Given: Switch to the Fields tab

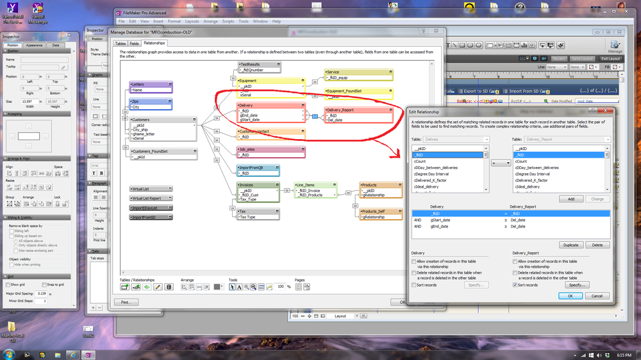Looking at the screenshot, I should [x=135, y=44].
